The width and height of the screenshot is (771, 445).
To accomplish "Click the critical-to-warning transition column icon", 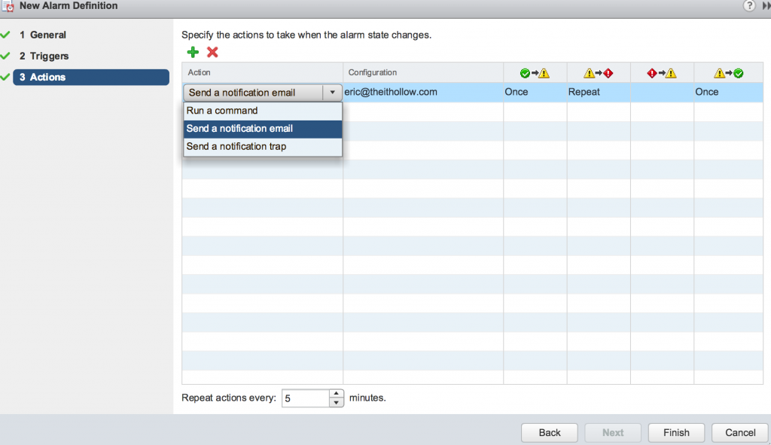I will [662, 73].
